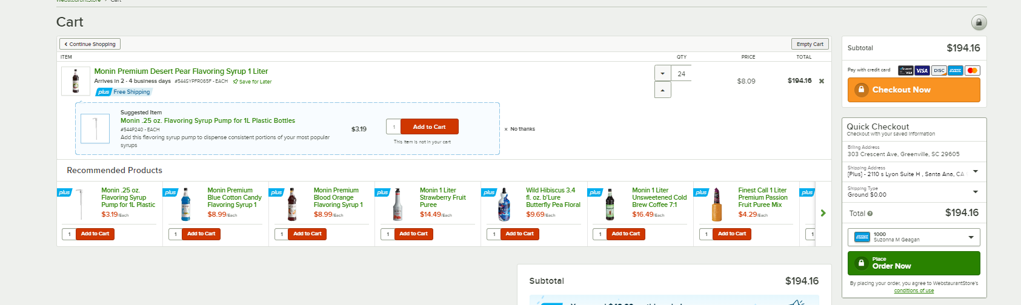Click the Amex icon in payment selector
1021x305 pixels.
pyautogui.click(x=862, y=237)
